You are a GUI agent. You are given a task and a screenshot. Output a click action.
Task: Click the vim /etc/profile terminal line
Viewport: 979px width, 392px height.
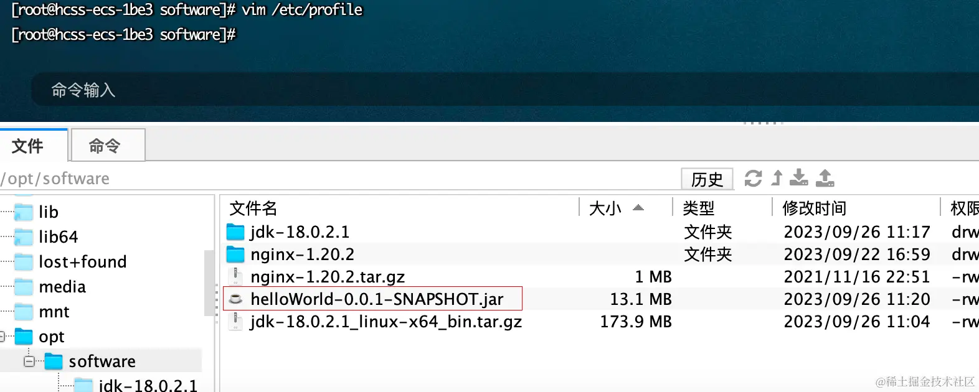tap(187, 10)
